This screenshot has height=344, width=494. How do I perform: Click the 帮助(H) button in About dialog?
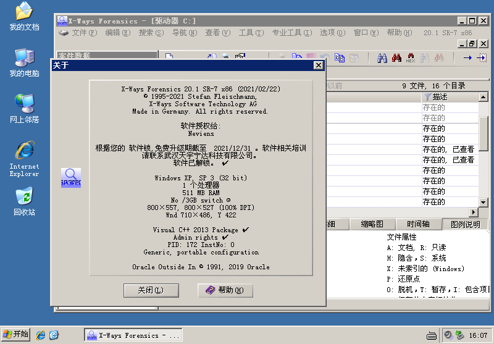pos(225,290)
